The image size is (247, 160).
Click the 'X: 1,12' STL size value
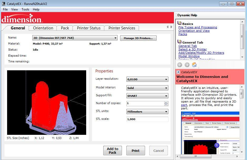pyautogui.click(x=39, y=138)
